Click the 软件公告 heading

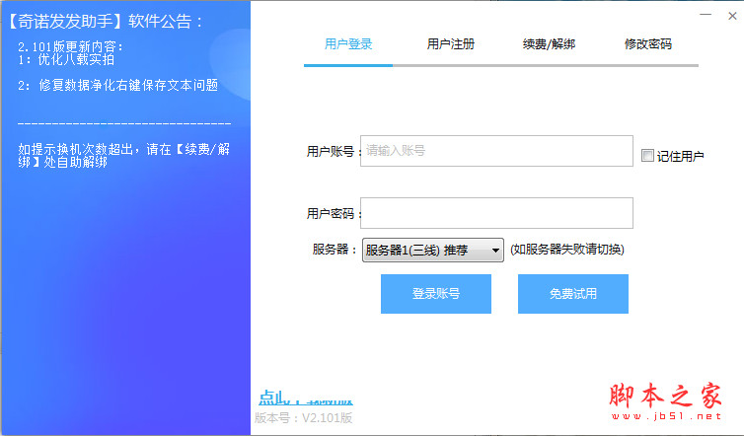click(x=106, y=22)
